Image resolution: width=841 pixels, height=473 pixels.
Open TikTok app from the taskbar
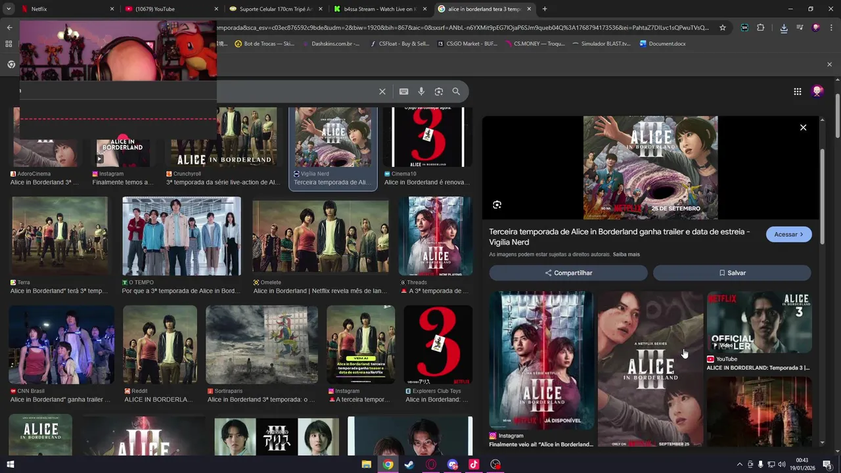(474, 464)
